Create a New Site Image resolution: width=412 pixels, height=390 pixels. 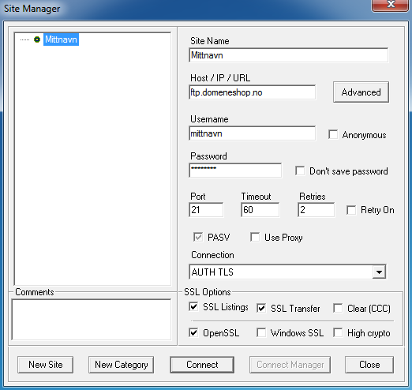(x=46, y=365)
